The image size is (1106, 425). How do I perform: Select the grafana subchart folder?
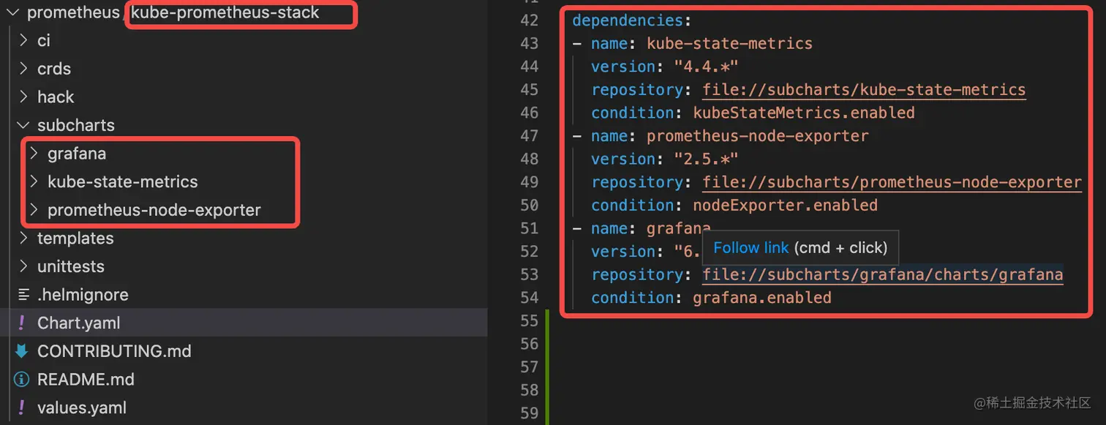click(x=77, y=154)
